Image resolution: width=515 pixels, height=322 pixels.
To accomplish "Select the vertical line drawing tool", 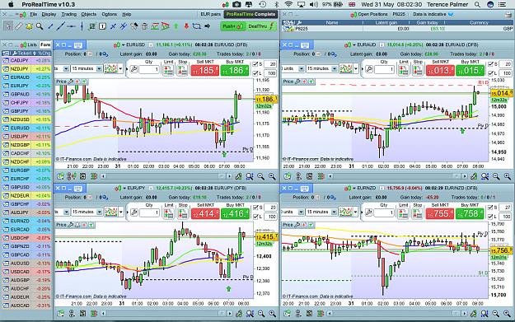I will pos(82,26).
